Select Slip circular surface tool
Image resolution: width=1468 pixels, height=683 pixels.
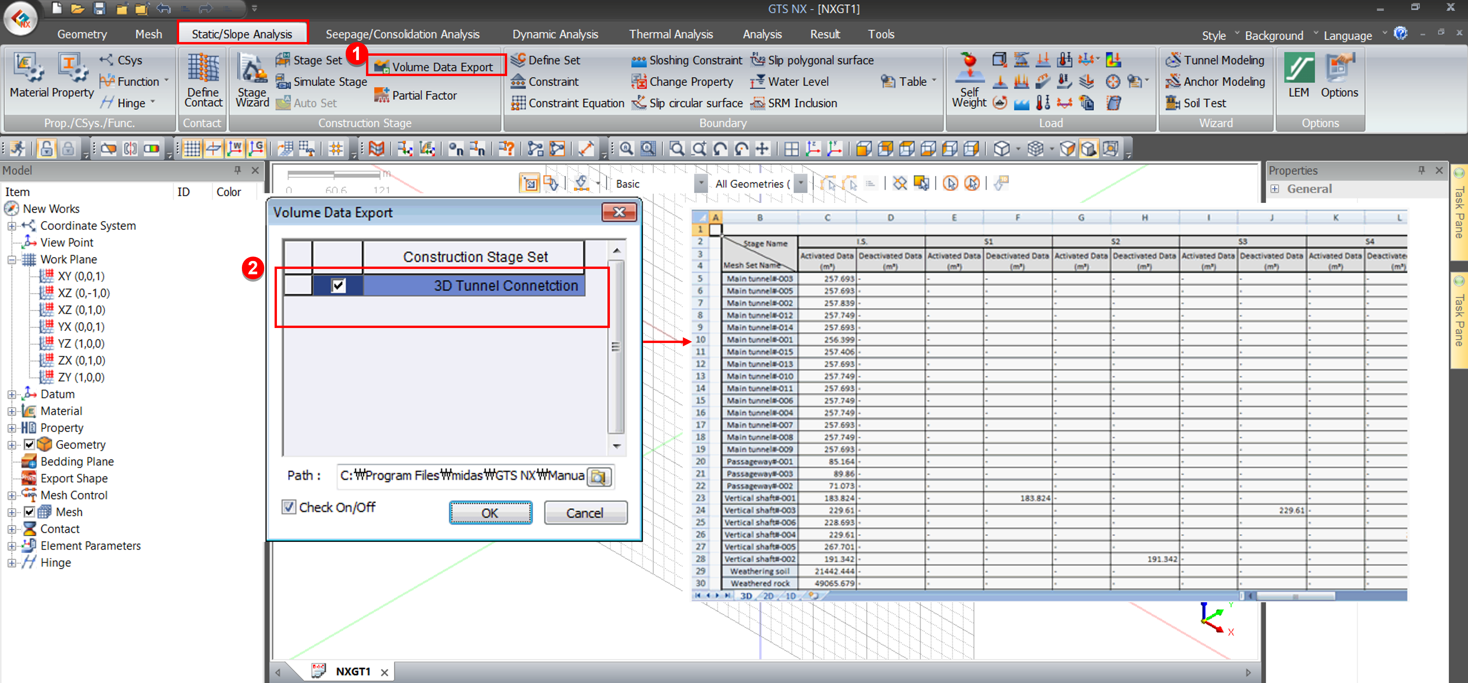coord(687,103)
